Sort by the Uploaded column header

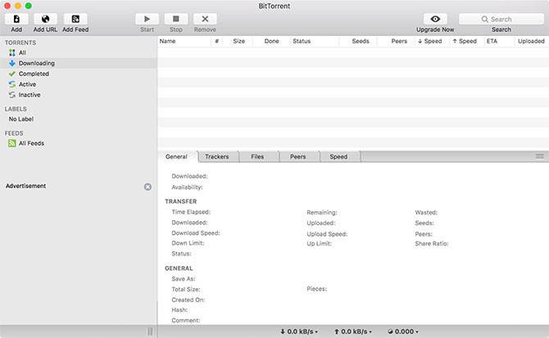click(532, 41)
